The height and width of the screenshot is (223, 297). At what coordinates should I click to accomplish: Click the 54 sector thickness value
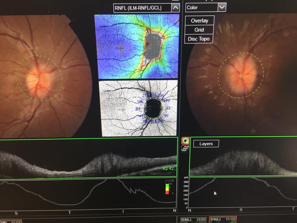[138, 109]
